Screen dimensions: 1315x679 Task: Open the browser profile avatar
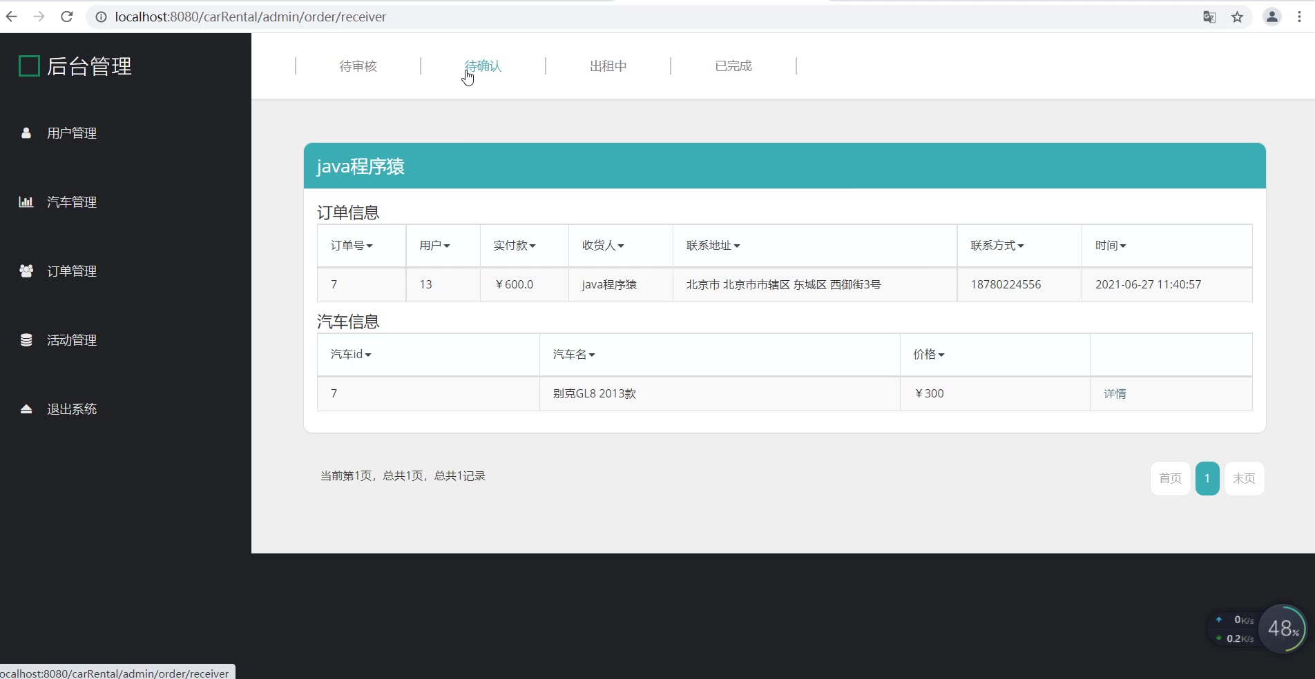point(1271,17)
